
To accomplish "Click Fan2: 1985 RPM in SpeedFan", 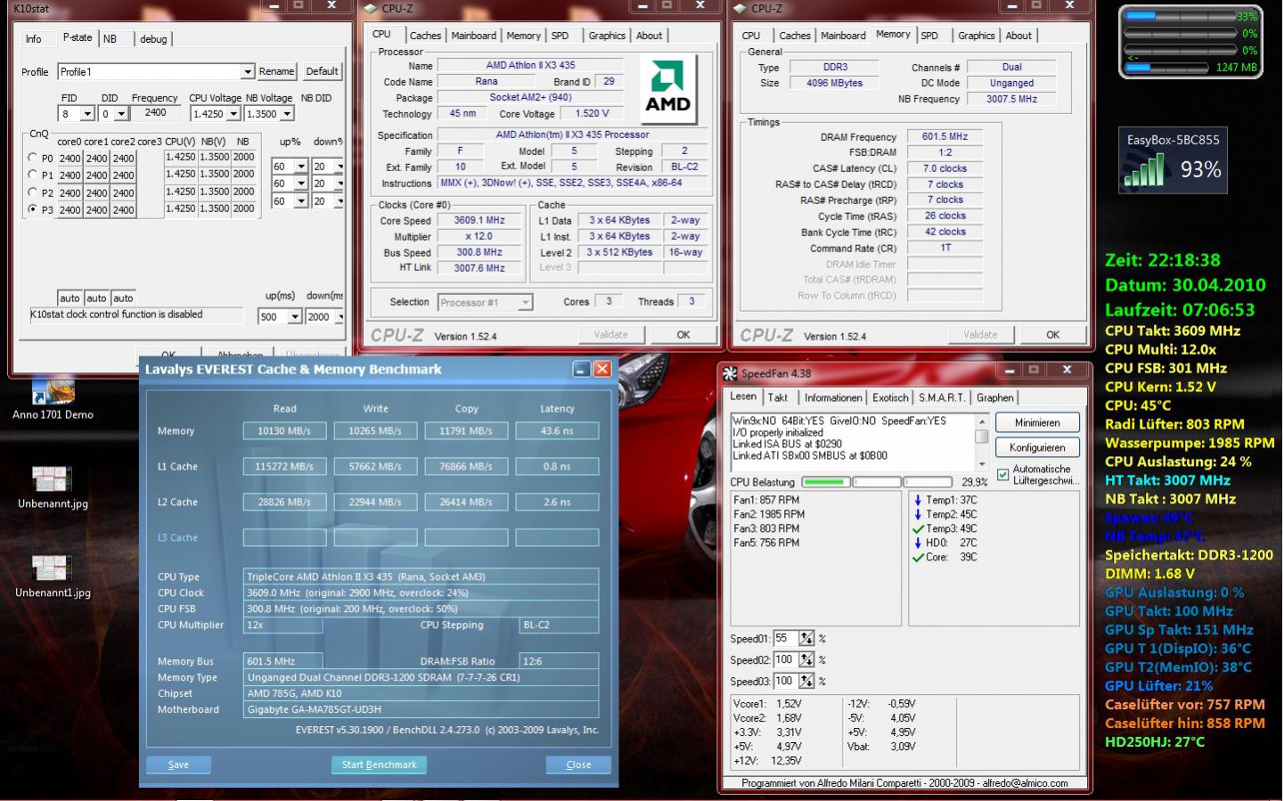I will 769,514.
